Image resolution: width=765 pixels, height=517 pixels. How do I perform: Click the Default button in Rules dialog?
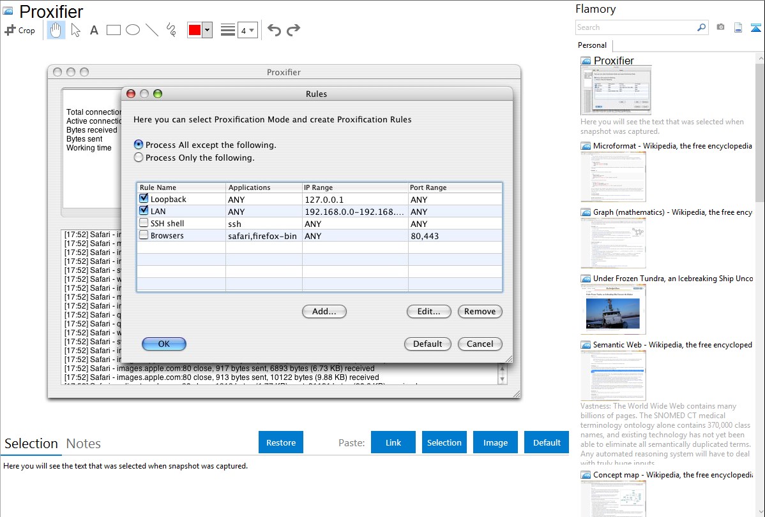428,344
